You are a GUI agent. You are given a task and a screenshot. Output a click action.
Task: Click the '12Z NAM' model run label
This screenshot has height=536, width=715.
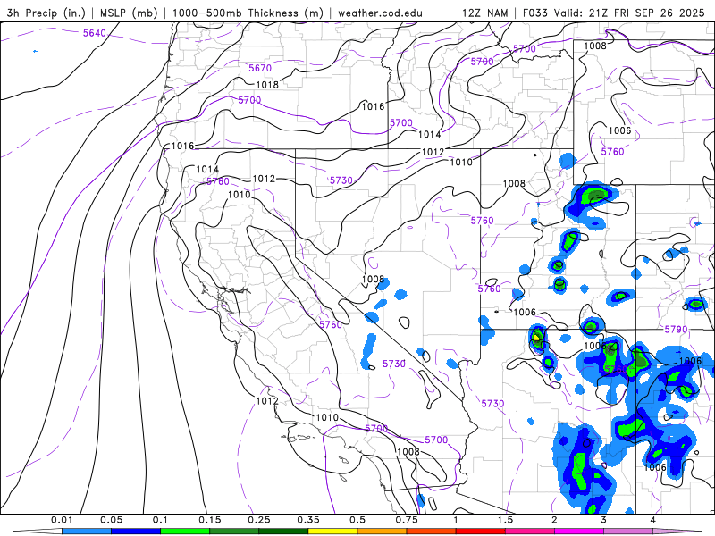click(484, 13)
